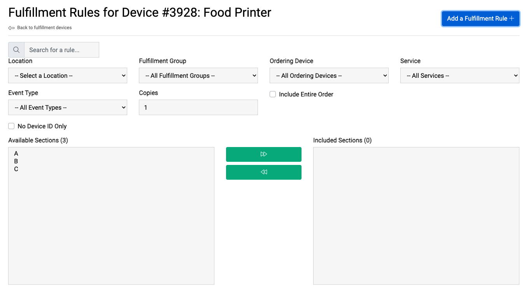This screenshot has width=526, height=289.
Task: Open the All Ordering Devices dropdown
Action: point(329,75)
